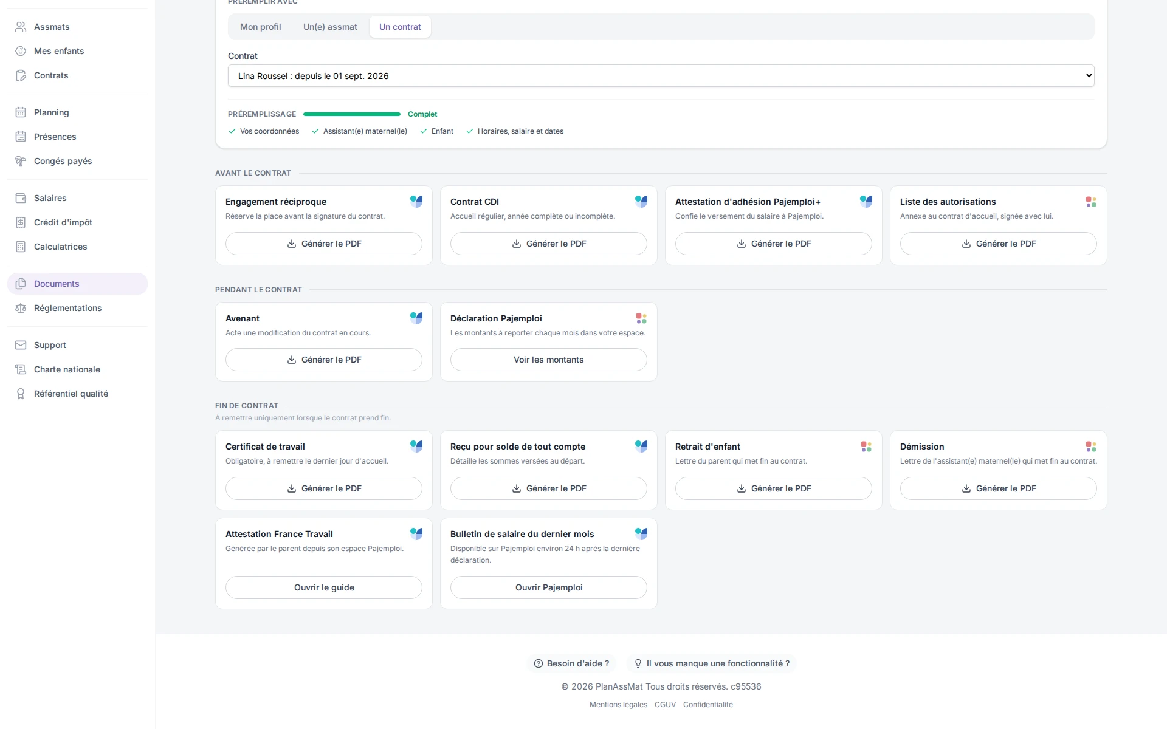Select the Un contrat tab
This screenshot has height=729, width=1167.
click(x=400, y=27)
